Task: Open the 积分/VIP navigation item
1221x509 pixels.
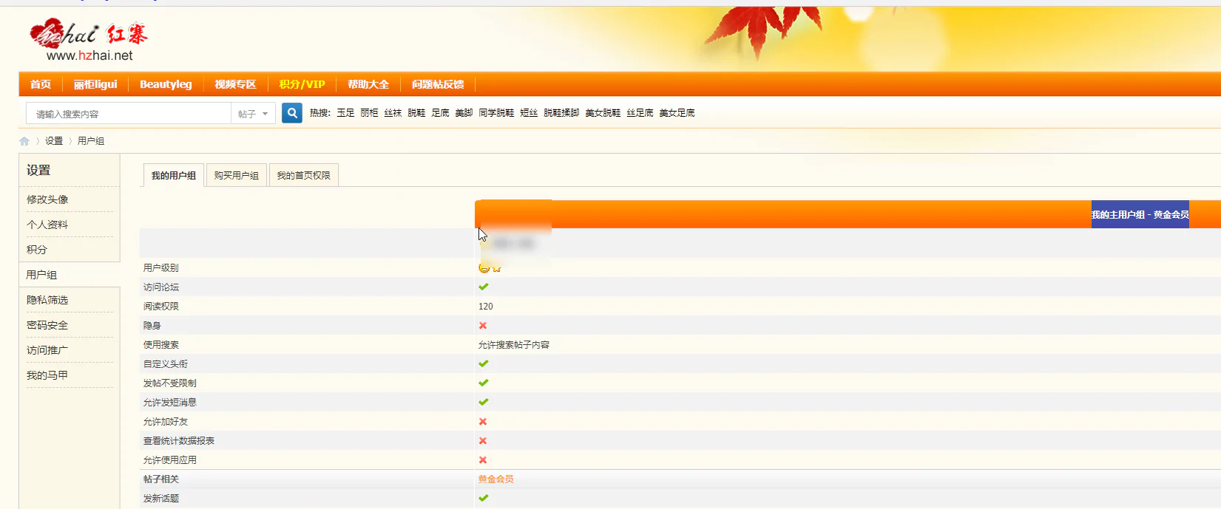Action: pyautogui.click(x=302, y=84)
